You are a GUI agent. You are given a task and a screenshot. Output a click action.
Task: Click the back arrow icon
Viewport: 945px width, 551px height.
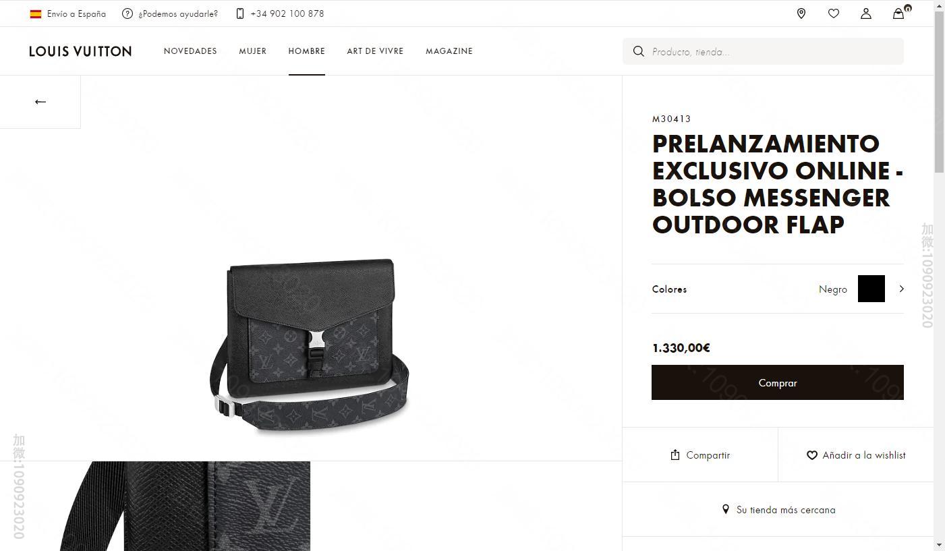click(40, 102)
